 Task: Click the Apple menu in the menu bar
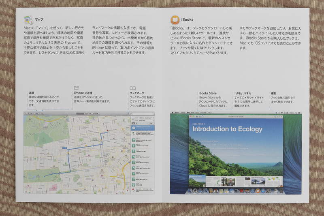[x=173, y=111]
